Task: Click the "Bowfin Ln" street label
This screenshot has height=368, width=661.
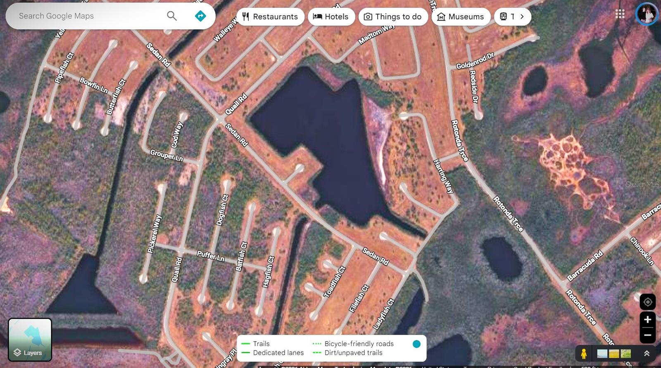Action: (94, 85)
